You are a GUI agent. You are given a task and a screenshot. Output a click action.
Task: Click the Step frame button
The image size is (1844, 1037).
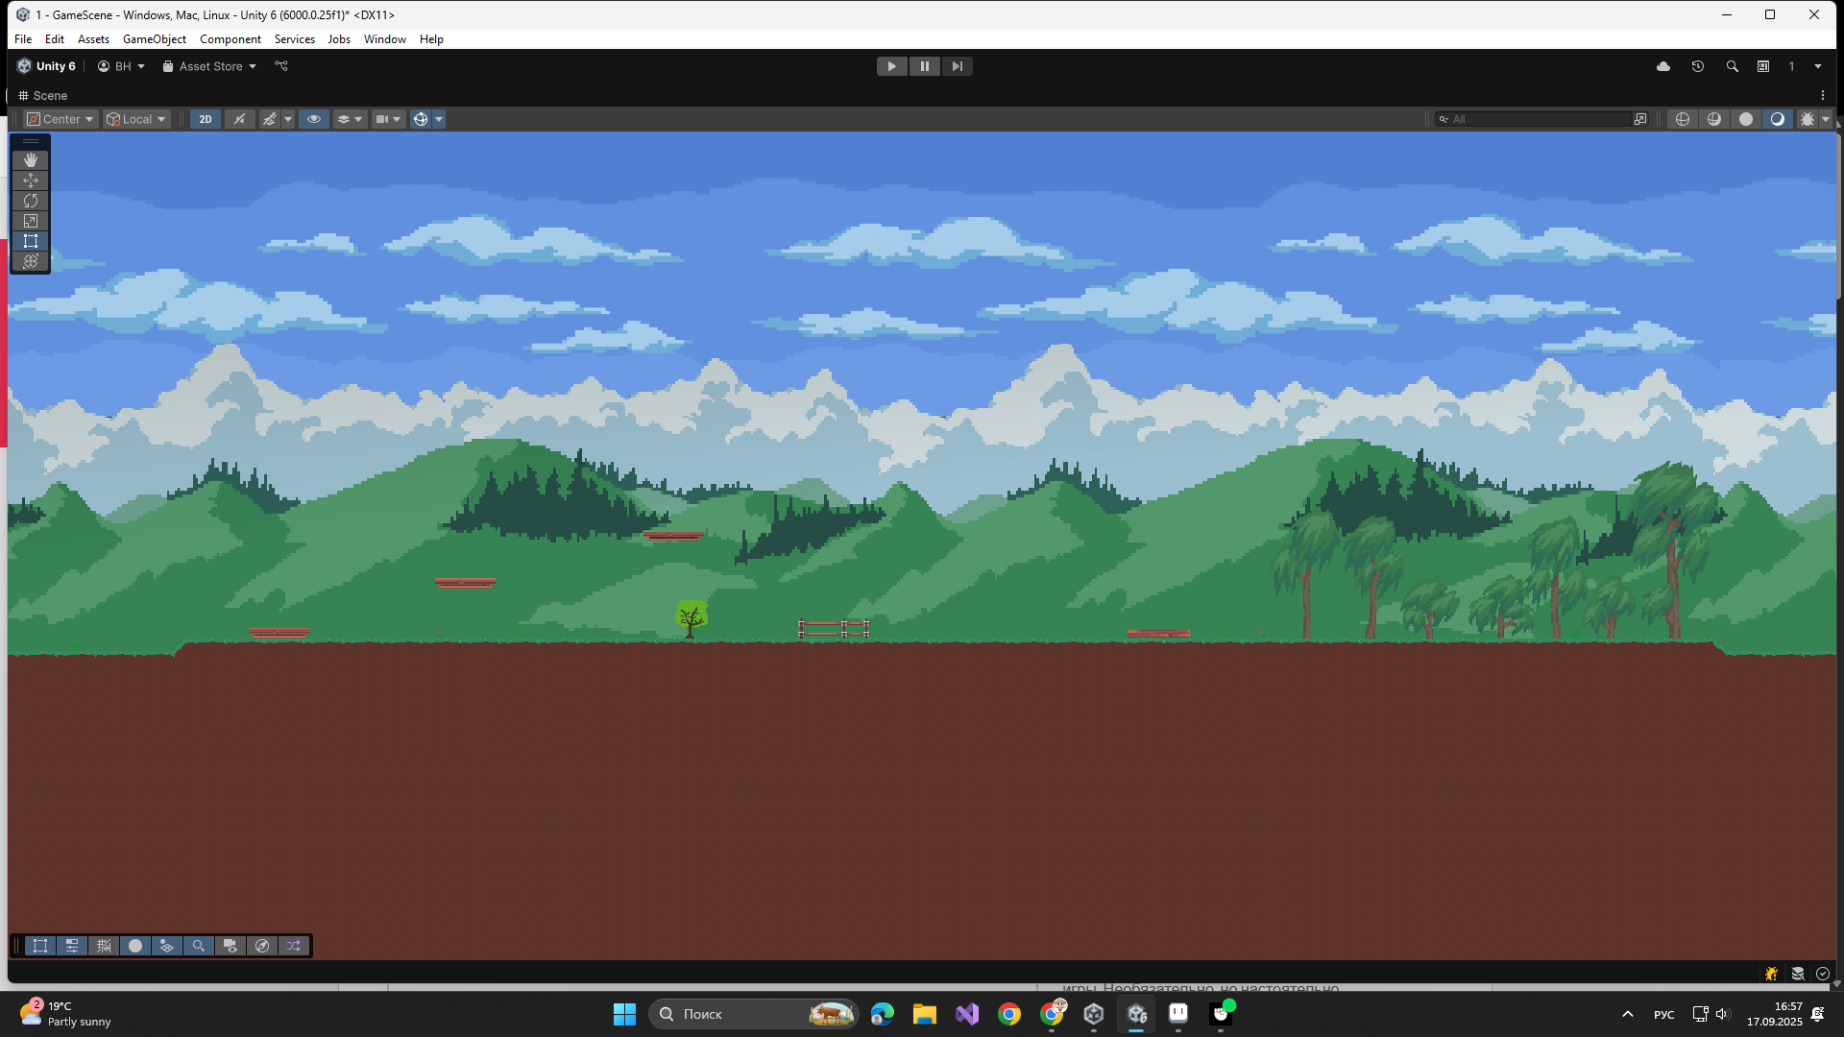pos(958,66)
